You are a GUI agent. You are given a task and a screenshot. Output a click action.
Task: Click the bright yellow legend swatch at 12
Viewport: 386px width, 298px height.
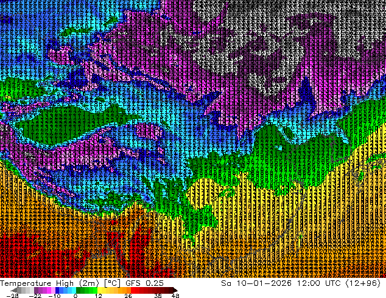pos(99,290)
